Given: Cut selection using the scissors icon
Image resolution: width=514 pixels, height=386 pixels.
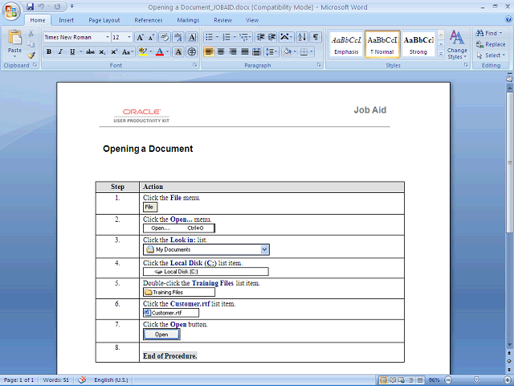Looking at the screenshot, I should [31, 34].
